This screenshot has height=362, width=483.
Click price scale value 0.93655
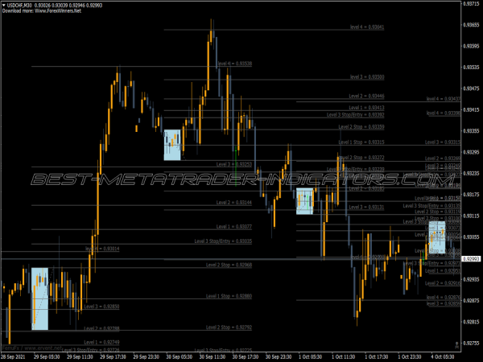point(471,25)
